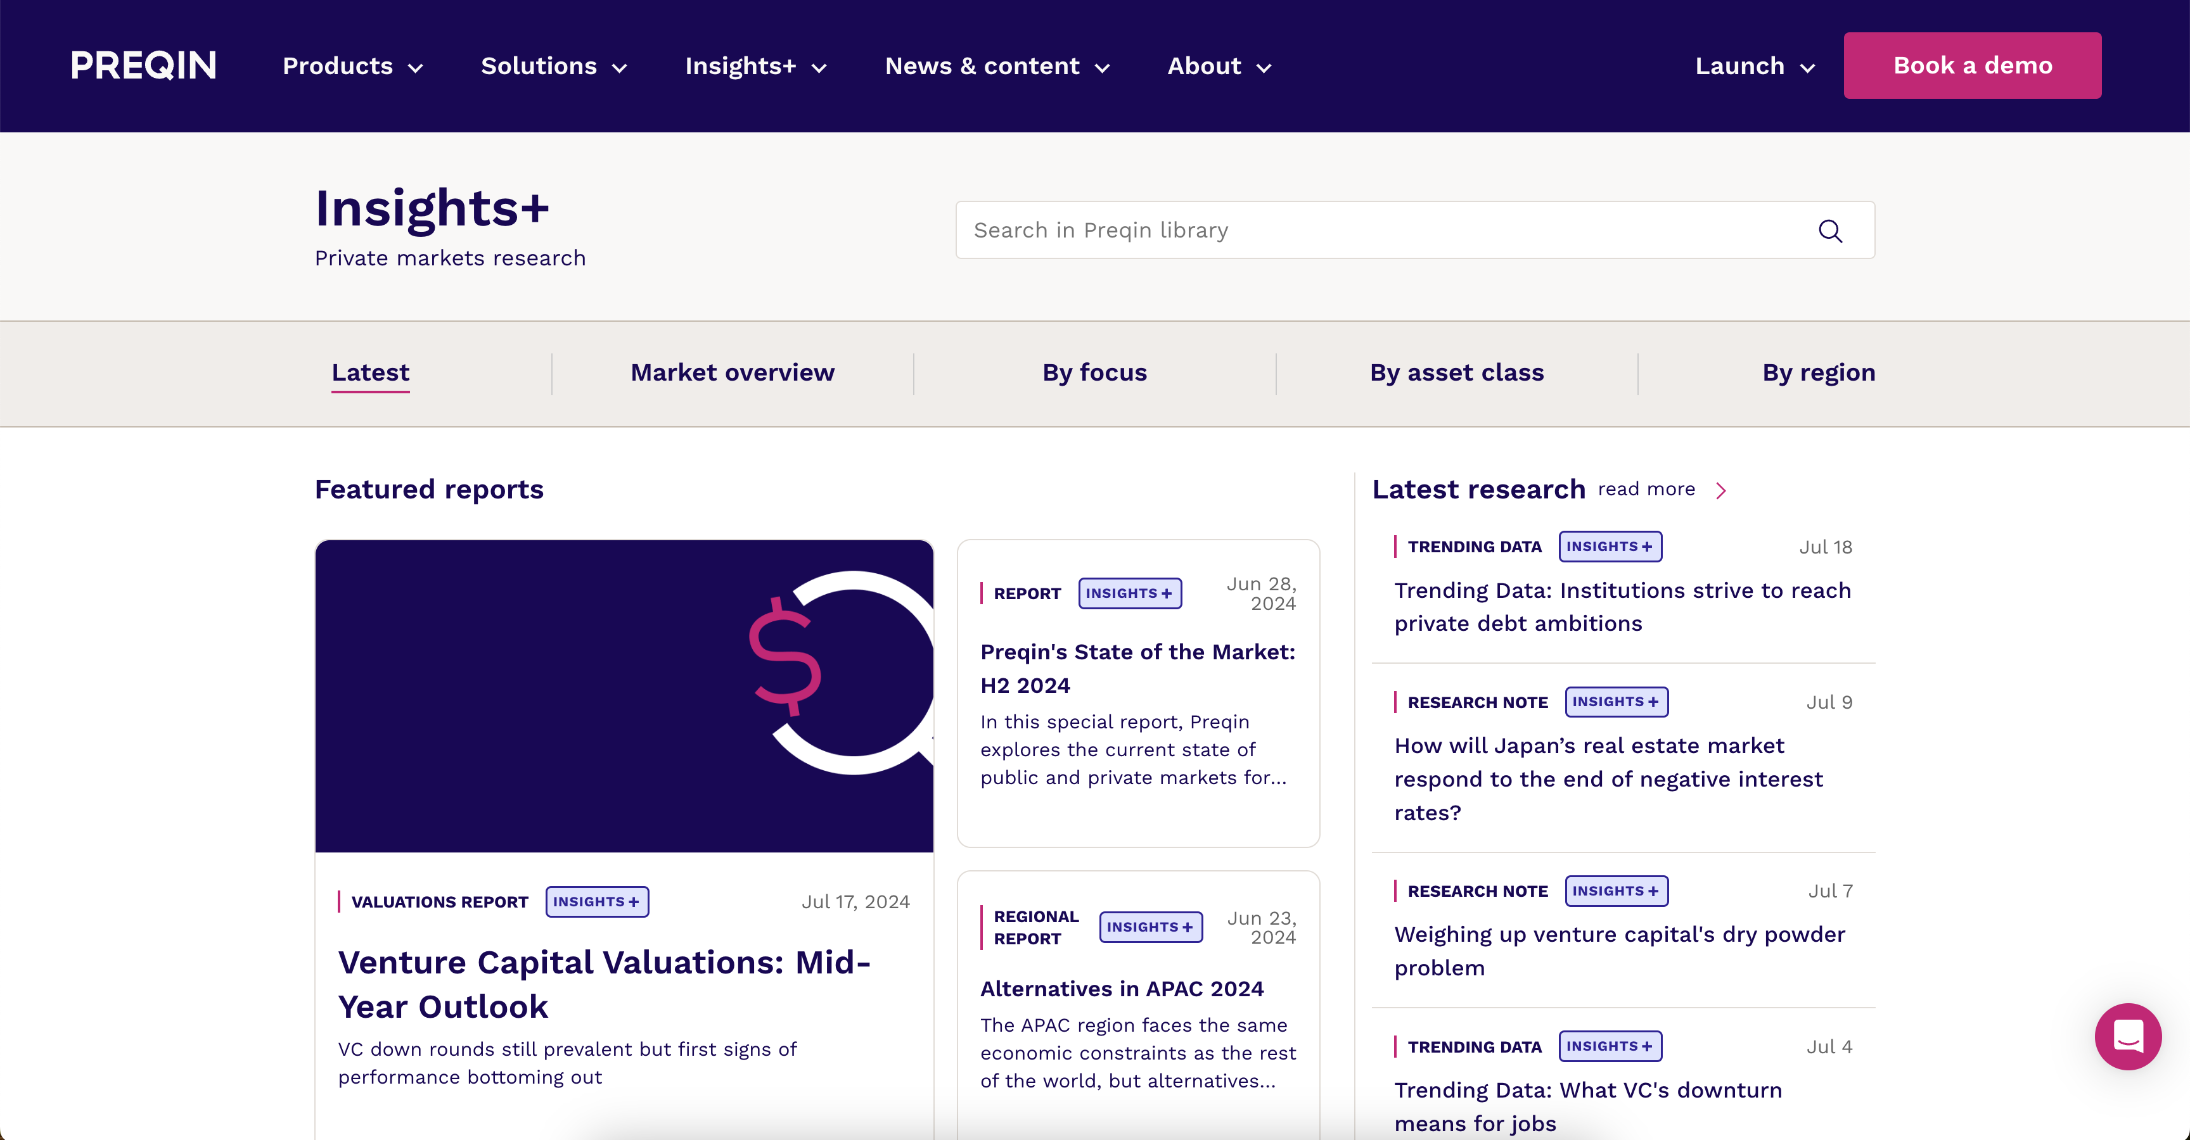This screenshot has width=2190, height=1140.
Task: Open the chat widget bubble
Action: click(2128, 1035)
